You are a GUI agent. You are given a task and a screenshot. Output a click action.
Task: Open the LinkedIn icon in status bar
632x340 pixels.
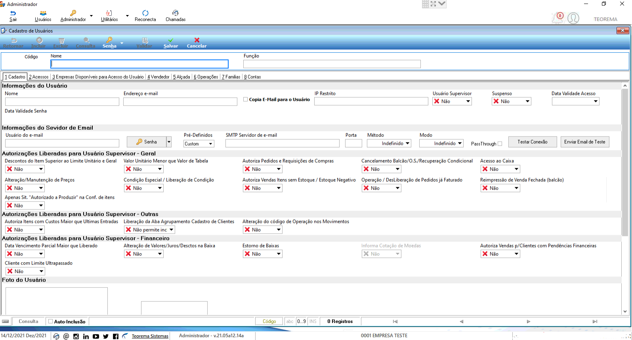tap(86, 336)
